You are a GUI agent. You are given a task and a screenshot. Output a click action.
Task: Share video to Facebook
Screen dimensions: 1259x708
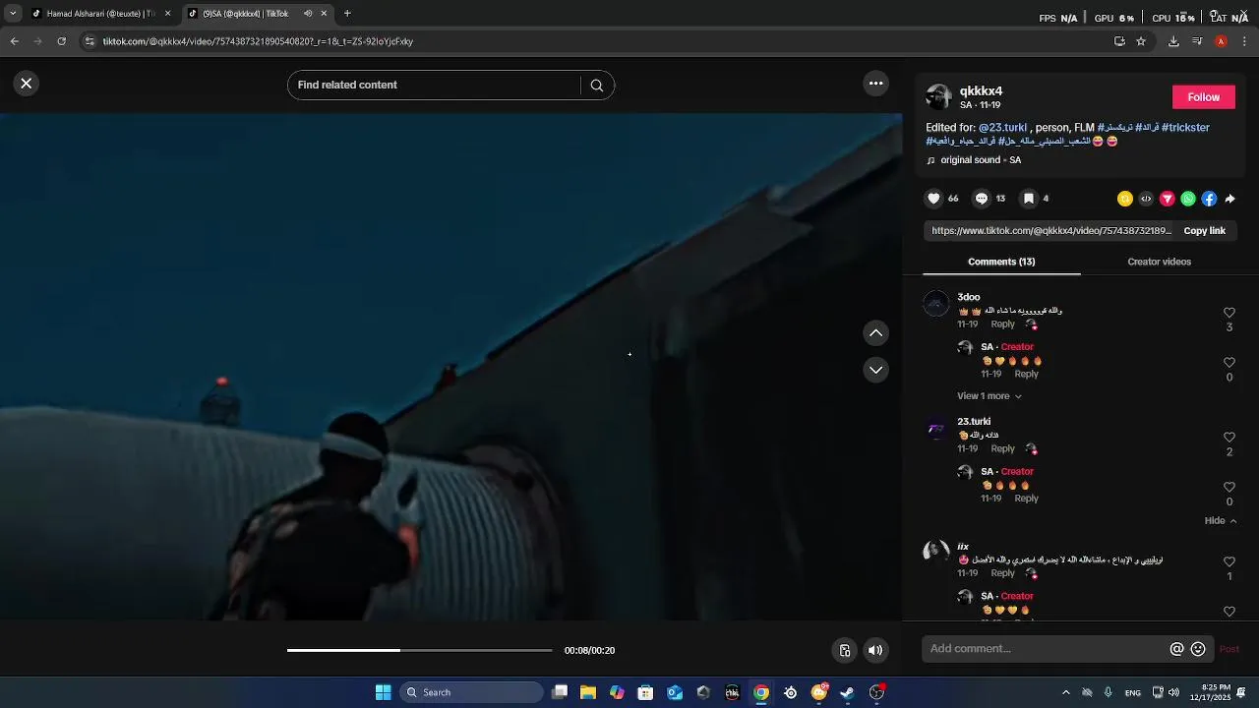(x=1209, y=199)
